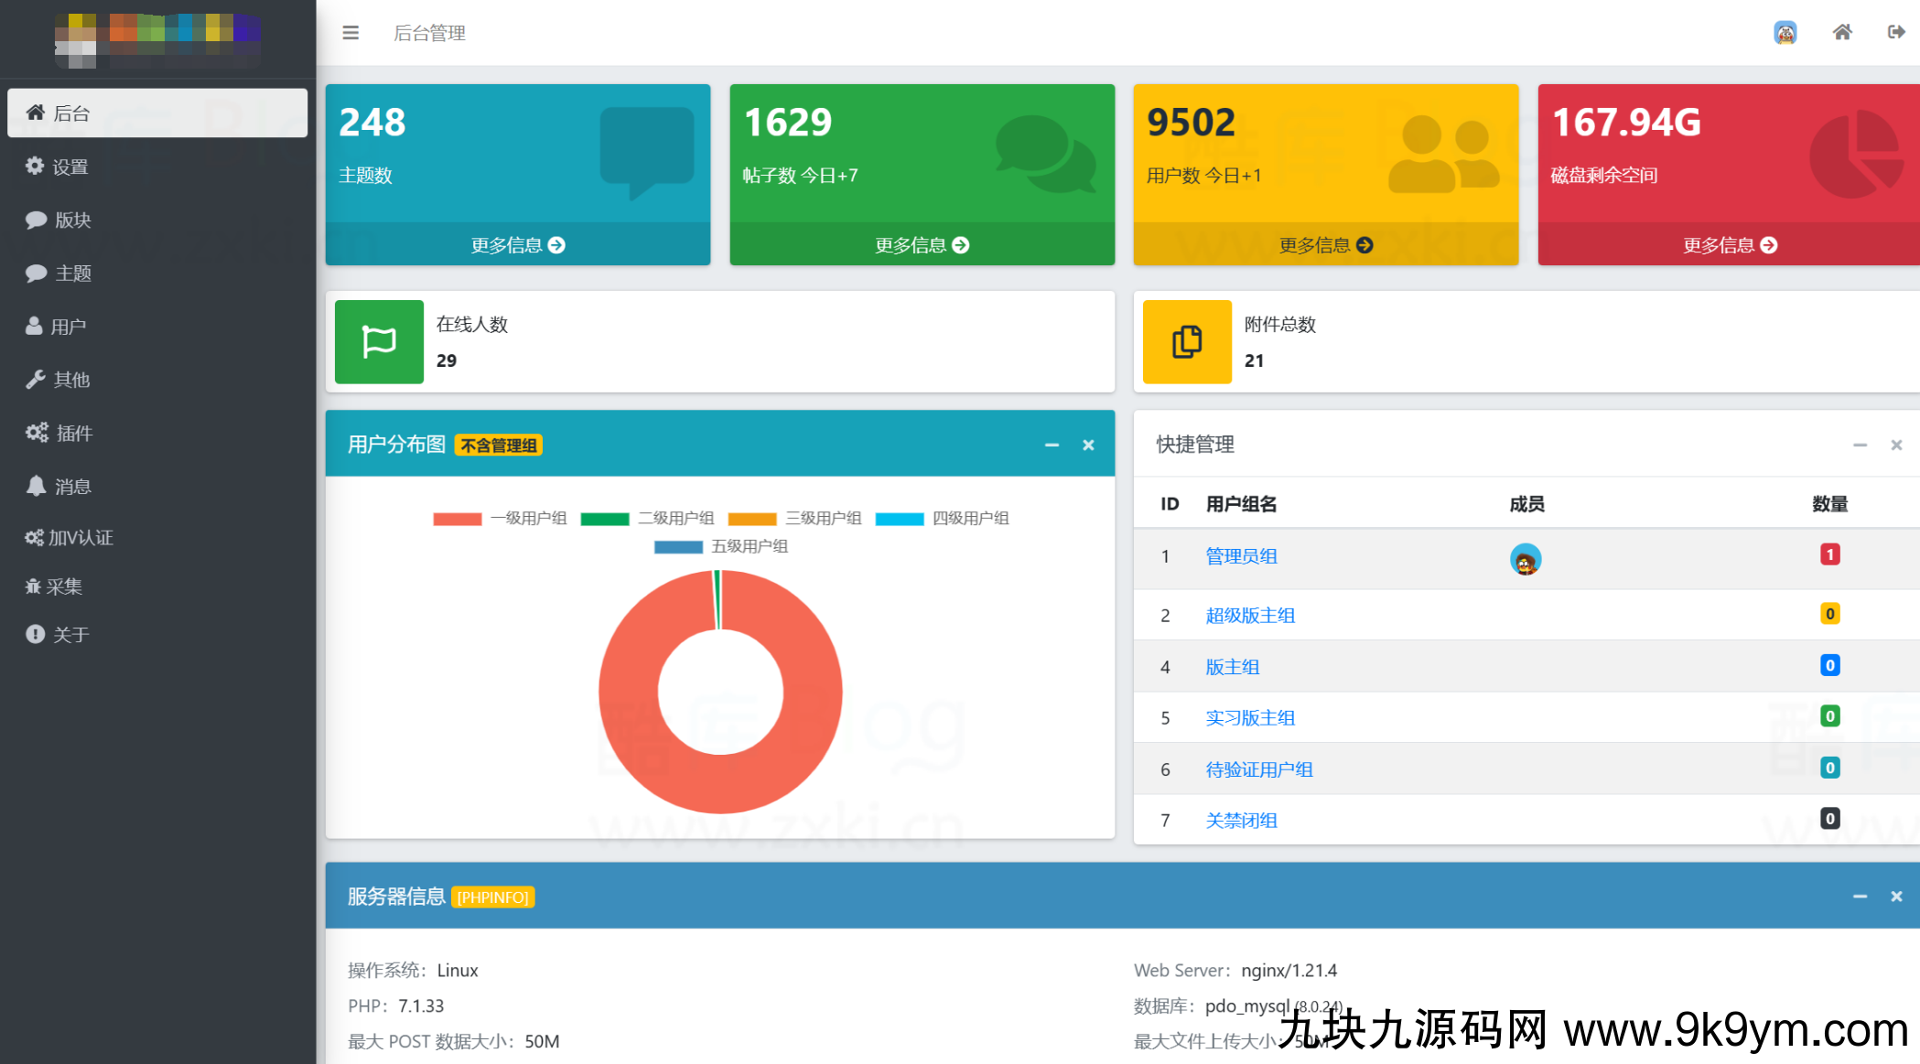Toggle the hamburger sidebar menu icon

click(x=351, y=33)
